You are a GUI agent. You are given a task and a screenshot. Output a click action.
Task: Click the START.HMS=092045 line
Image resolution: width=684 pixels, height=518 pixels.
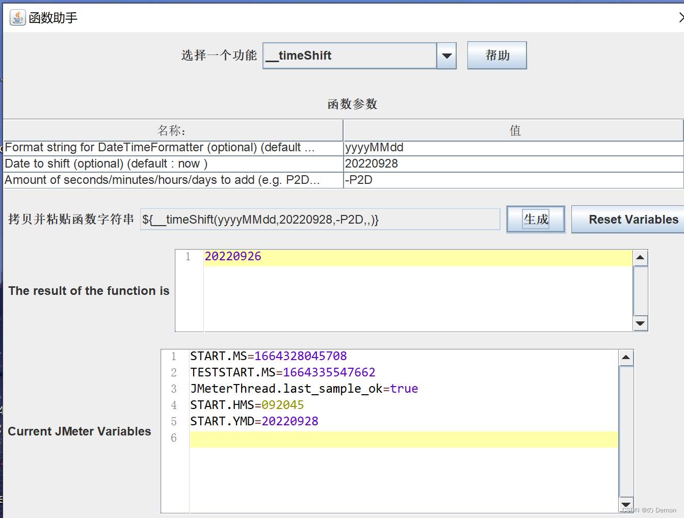click(247, 405)
